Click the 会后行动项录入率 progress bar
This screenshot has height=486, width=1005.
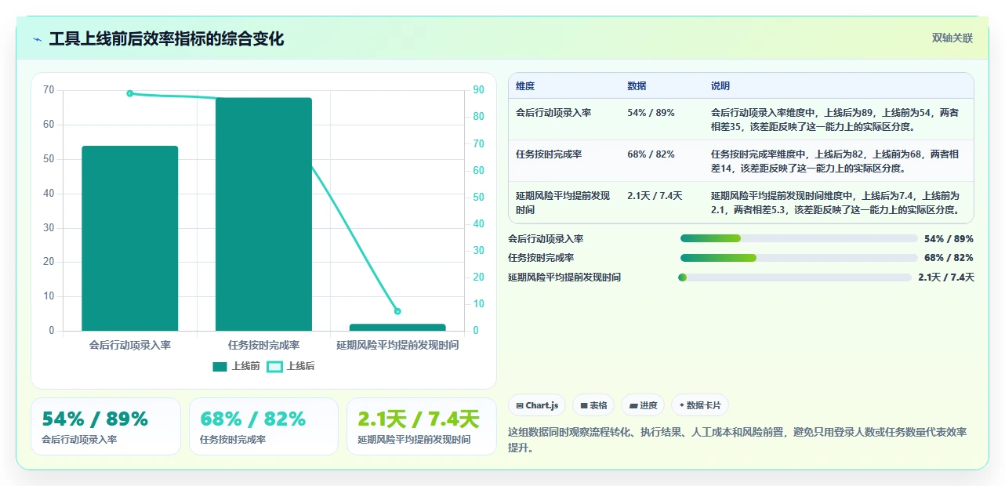[x=799, y=238]
